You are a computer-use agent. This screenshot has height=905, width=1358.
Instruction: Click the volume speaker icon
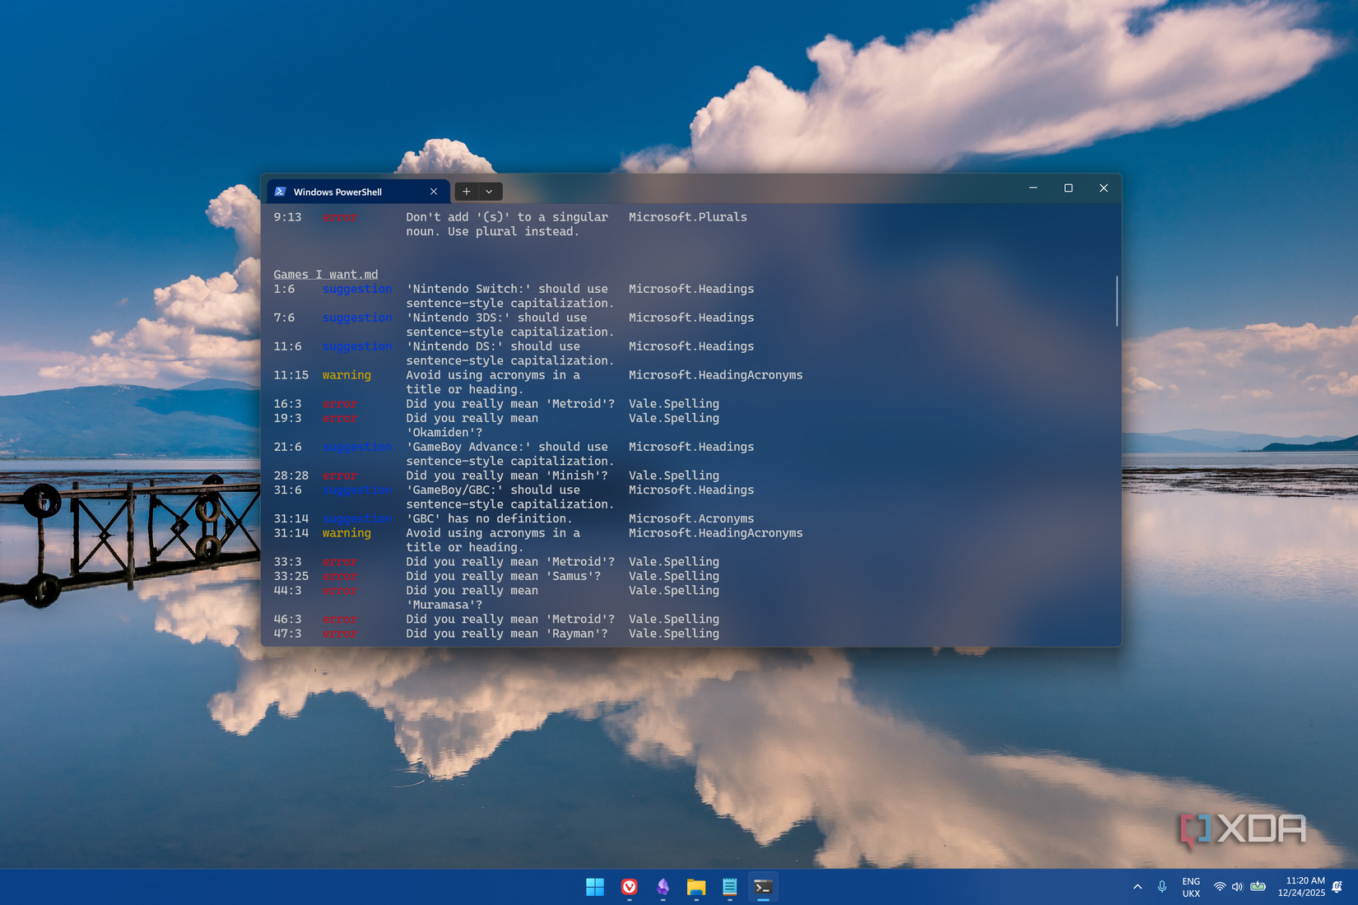point(1237,887)
